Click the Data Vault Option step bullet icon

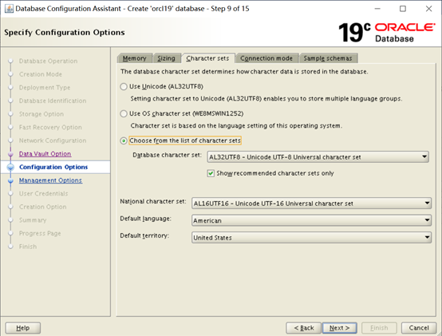(x=10, y=154)
